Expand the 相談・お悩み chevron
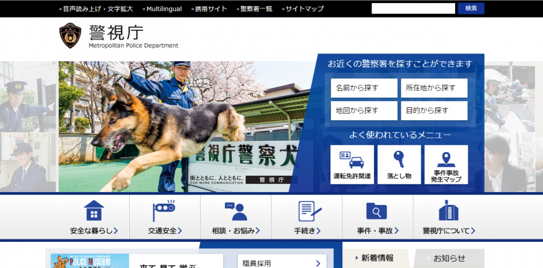Image resolution: width=543 pixels, height=268 pixels. click(x=258, y=231)
